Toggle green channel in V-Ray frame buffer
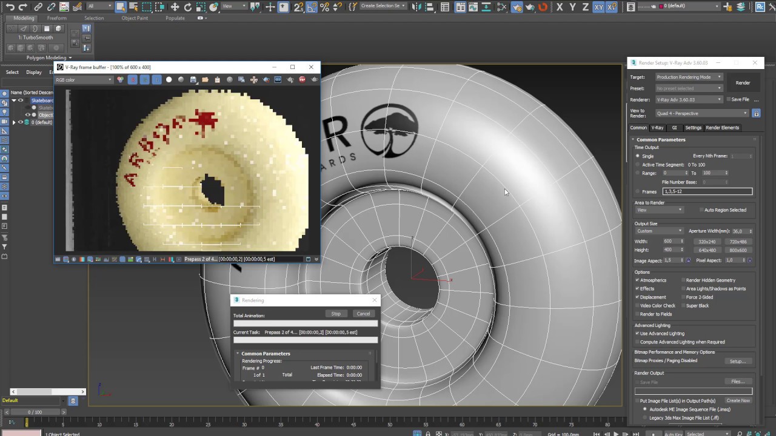 144,79
